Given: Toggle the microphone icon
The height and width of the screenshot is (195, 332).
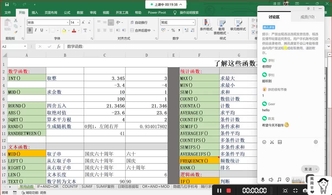Looking at the screenshot, I should 263,180.
